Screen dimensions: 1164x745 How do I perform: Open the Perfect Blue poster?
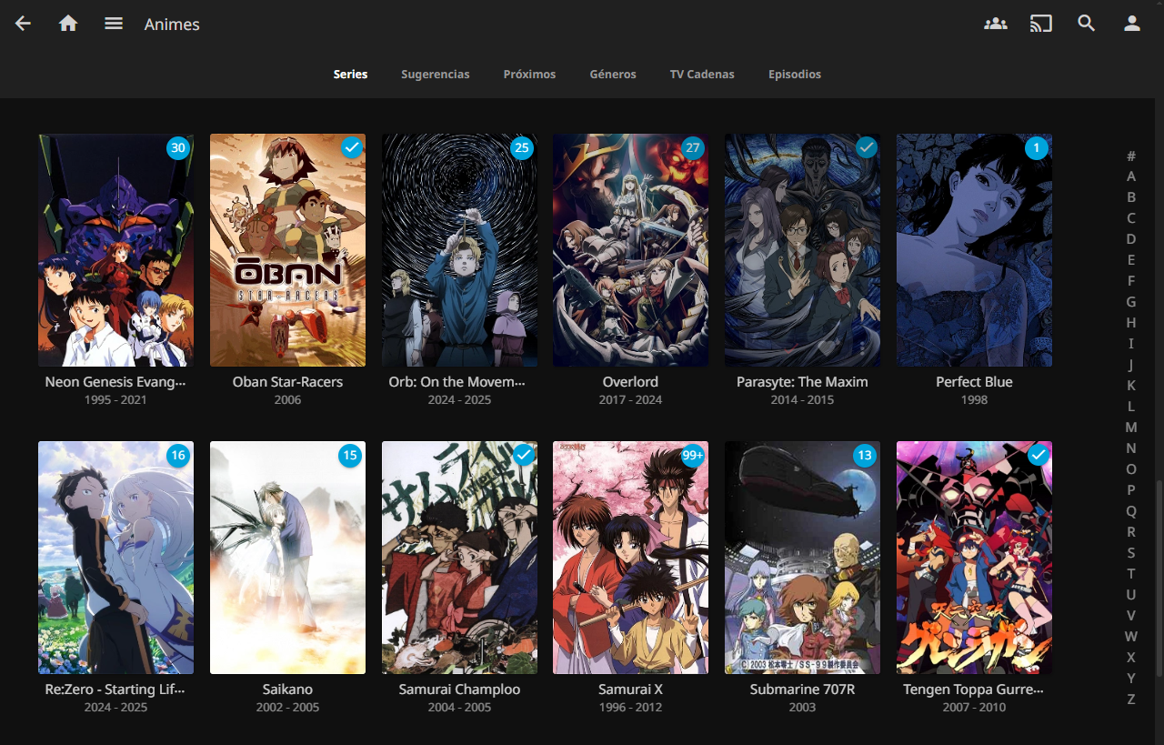974,250
